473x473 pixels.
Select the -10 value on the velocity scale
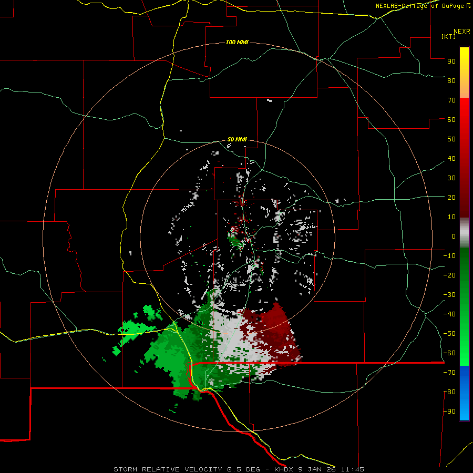point(449,256)
